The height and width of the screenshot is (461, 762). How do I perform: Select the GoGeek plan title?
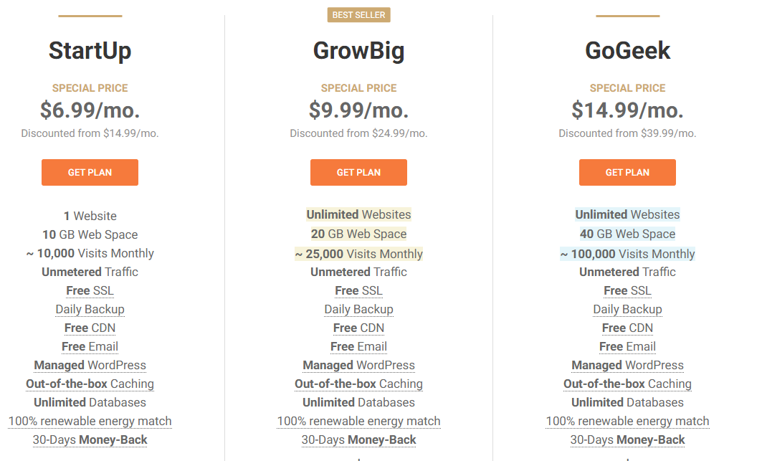coord(627,51)
